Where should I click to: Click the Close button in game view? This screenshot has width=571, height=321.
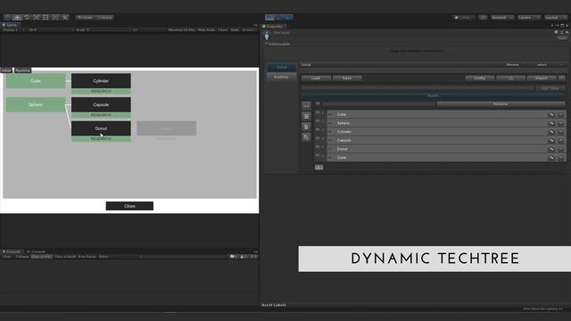click(x=129, y=206)
